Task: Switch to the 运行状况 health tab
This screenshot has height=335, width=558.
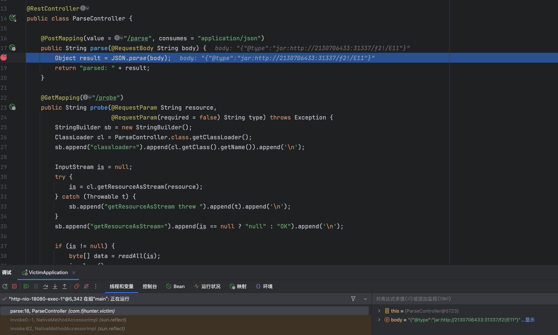Action: point(207,286)
